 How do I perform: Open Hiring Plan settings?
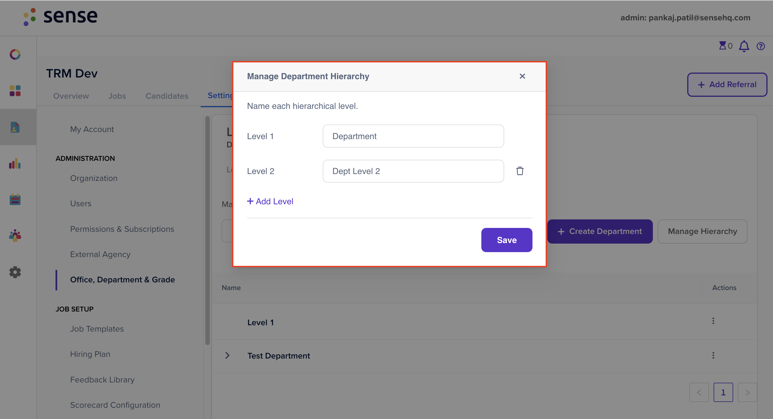coord(90,354)
